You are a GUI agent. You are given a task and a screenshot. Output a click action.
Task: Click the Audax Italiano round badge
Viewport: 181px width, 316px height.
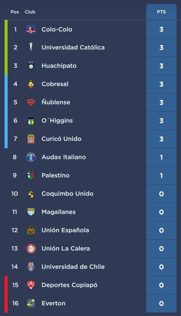(x=31, y=157)
